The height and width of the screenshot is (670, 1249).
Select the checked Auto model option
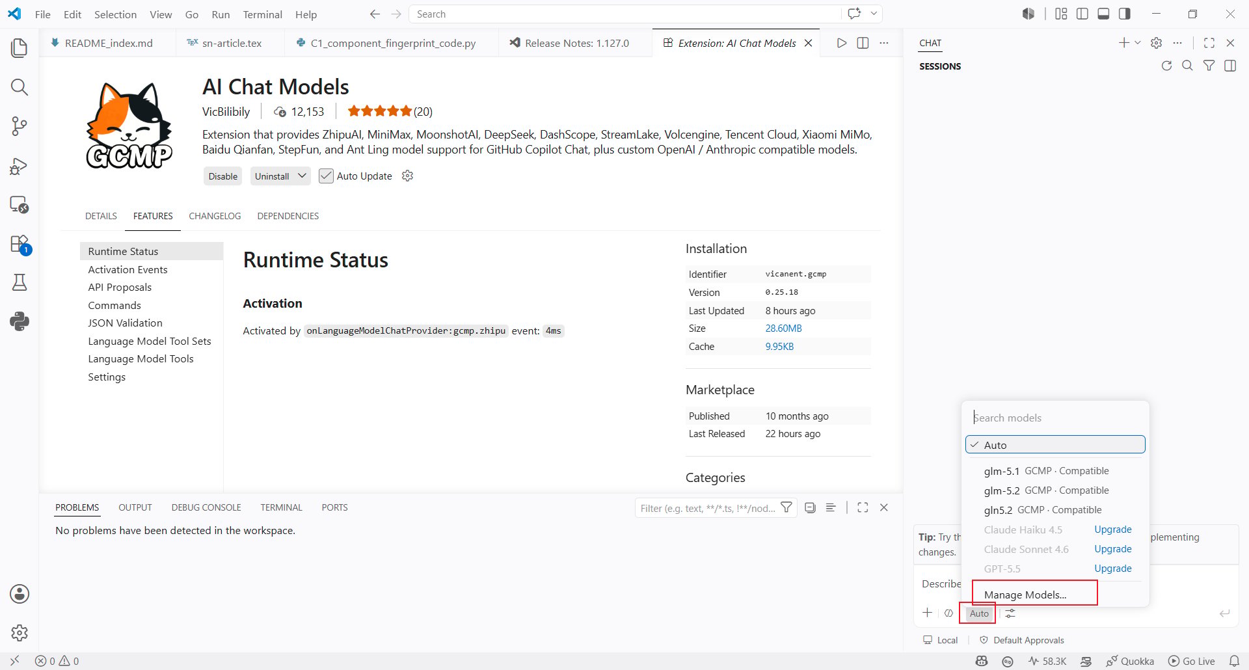[x=1055, y=445]
